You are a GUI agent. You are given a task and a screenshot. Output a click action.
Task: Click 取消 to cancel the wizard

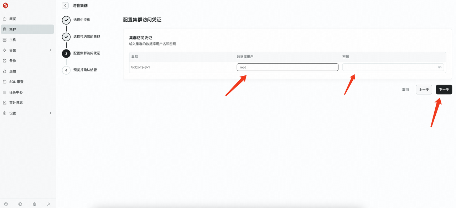(405, 89)
